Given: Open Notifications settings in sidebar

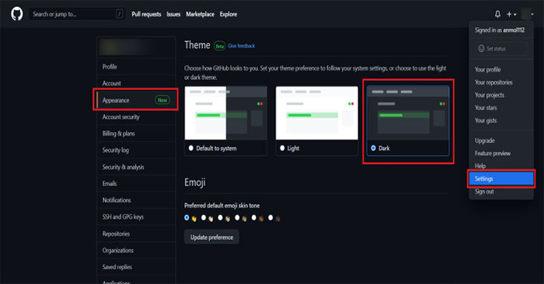Looking at the screenshot, I should tap(136, 200).
